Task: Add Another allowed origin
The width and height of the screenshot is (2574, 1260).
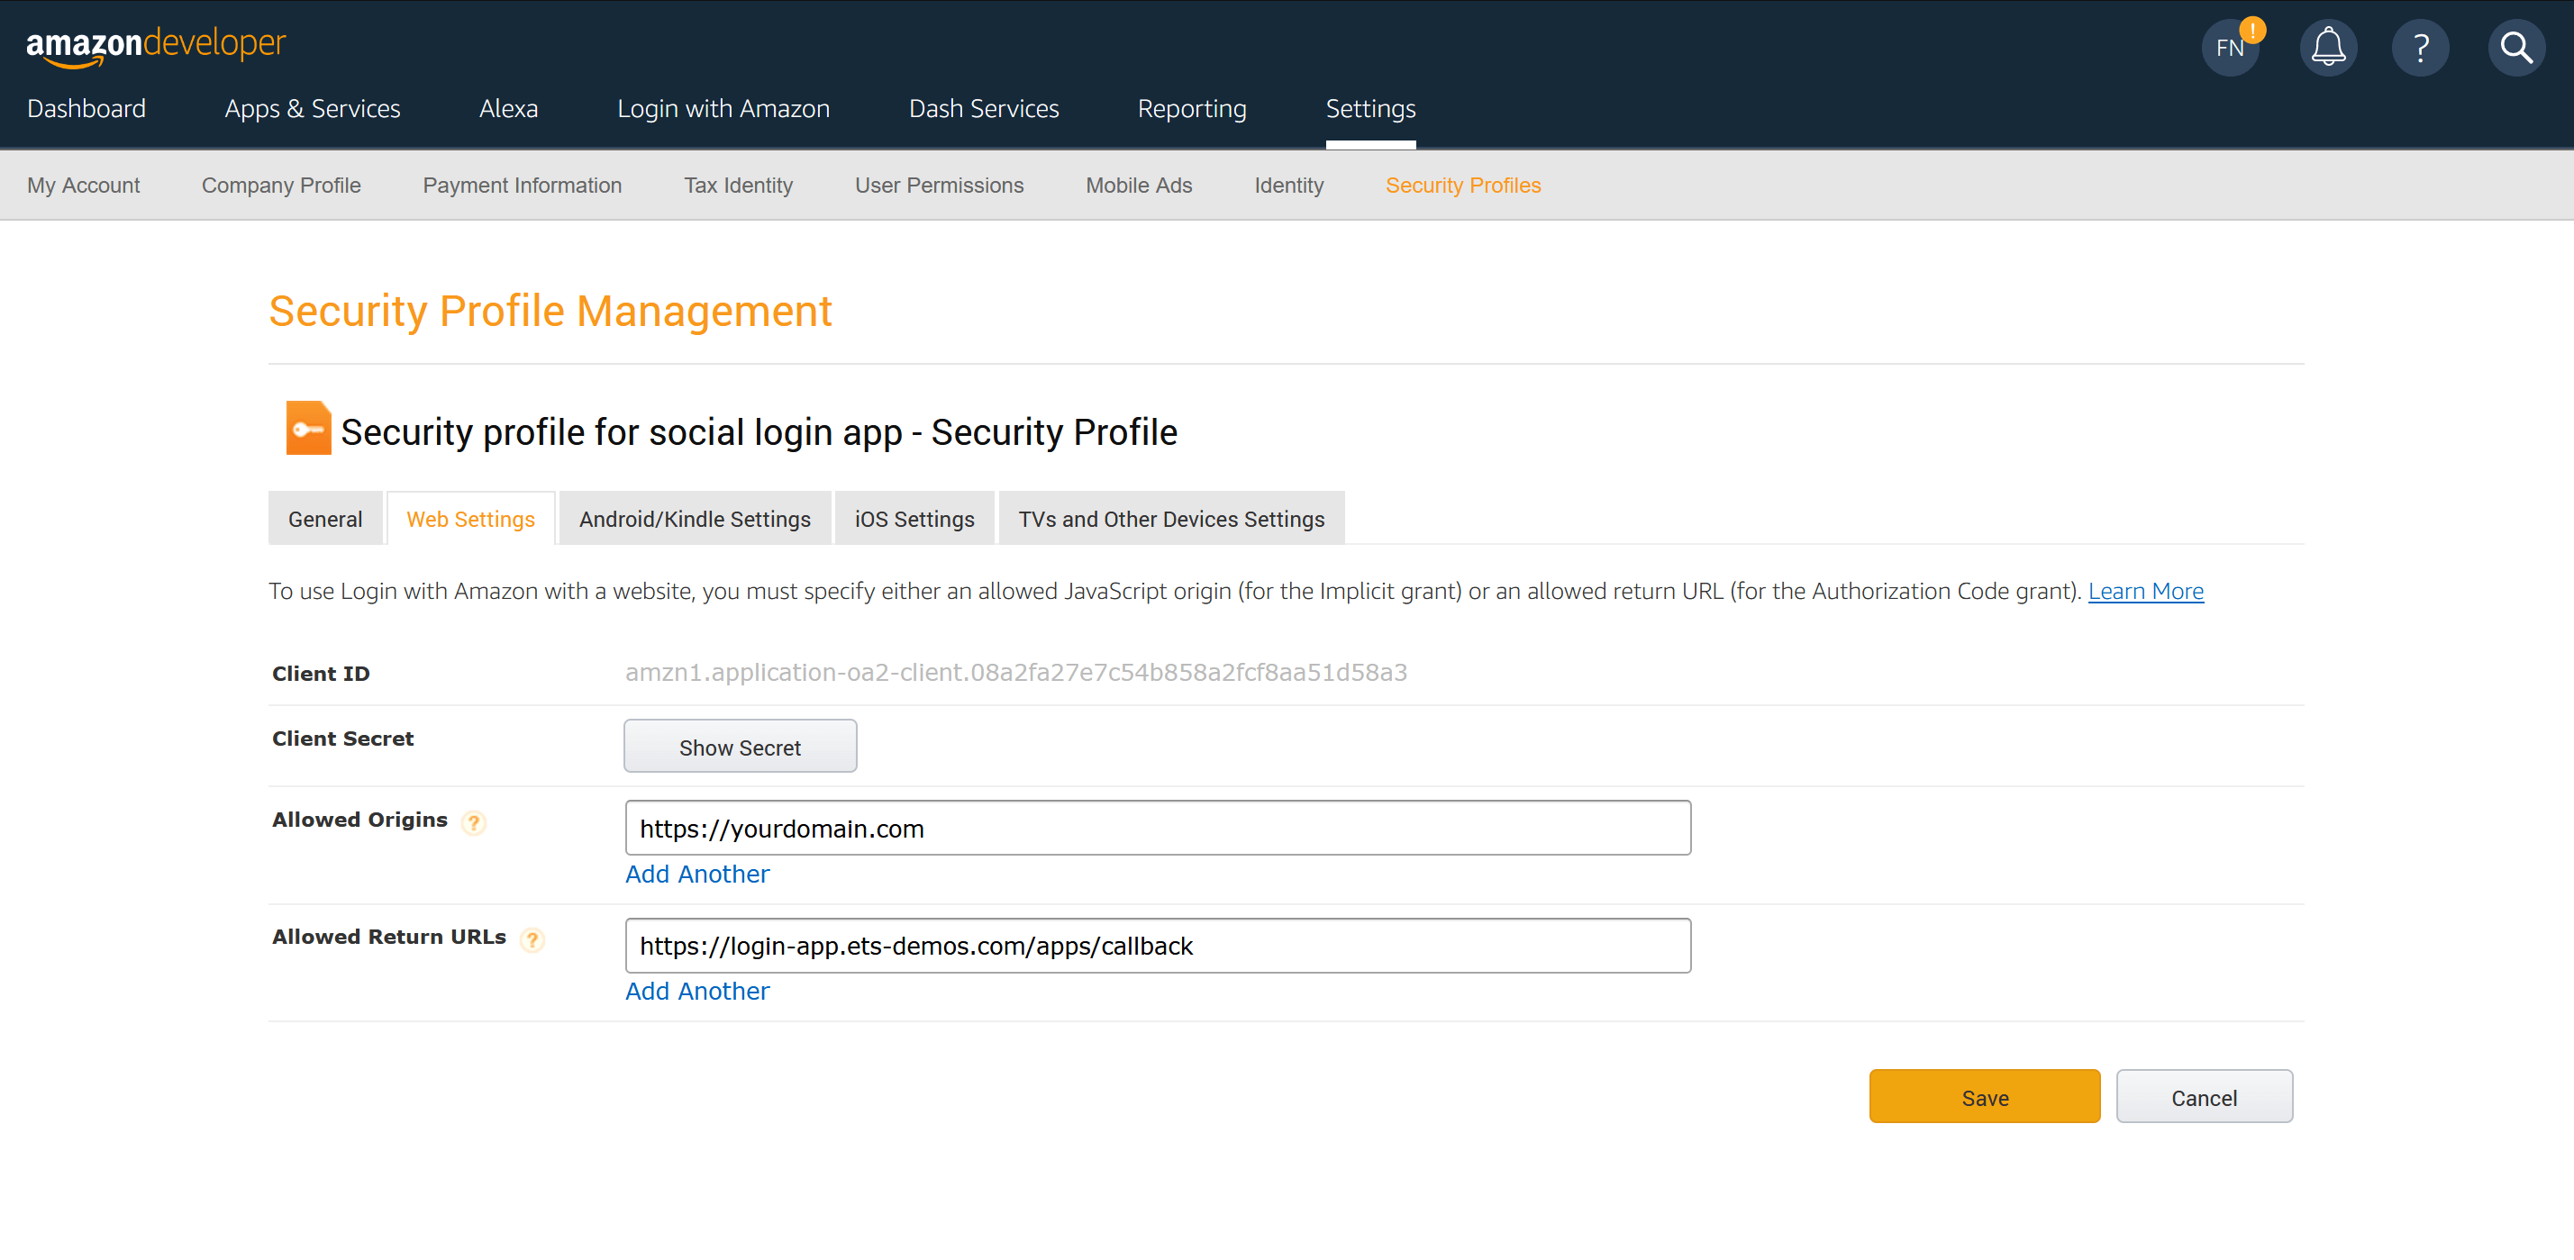Action: pyautogui.click(x=697, y=874)
